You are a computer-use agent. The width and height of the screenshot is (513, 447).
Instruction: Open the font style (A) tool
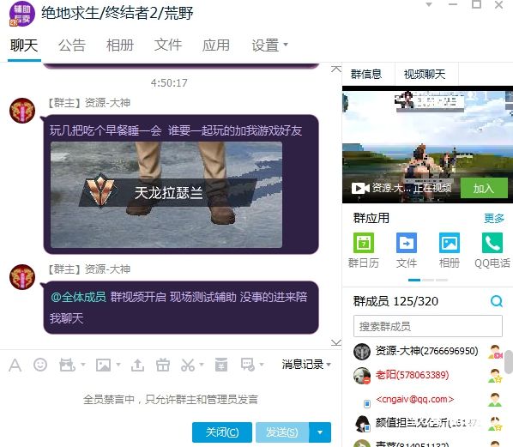point(15,365)
